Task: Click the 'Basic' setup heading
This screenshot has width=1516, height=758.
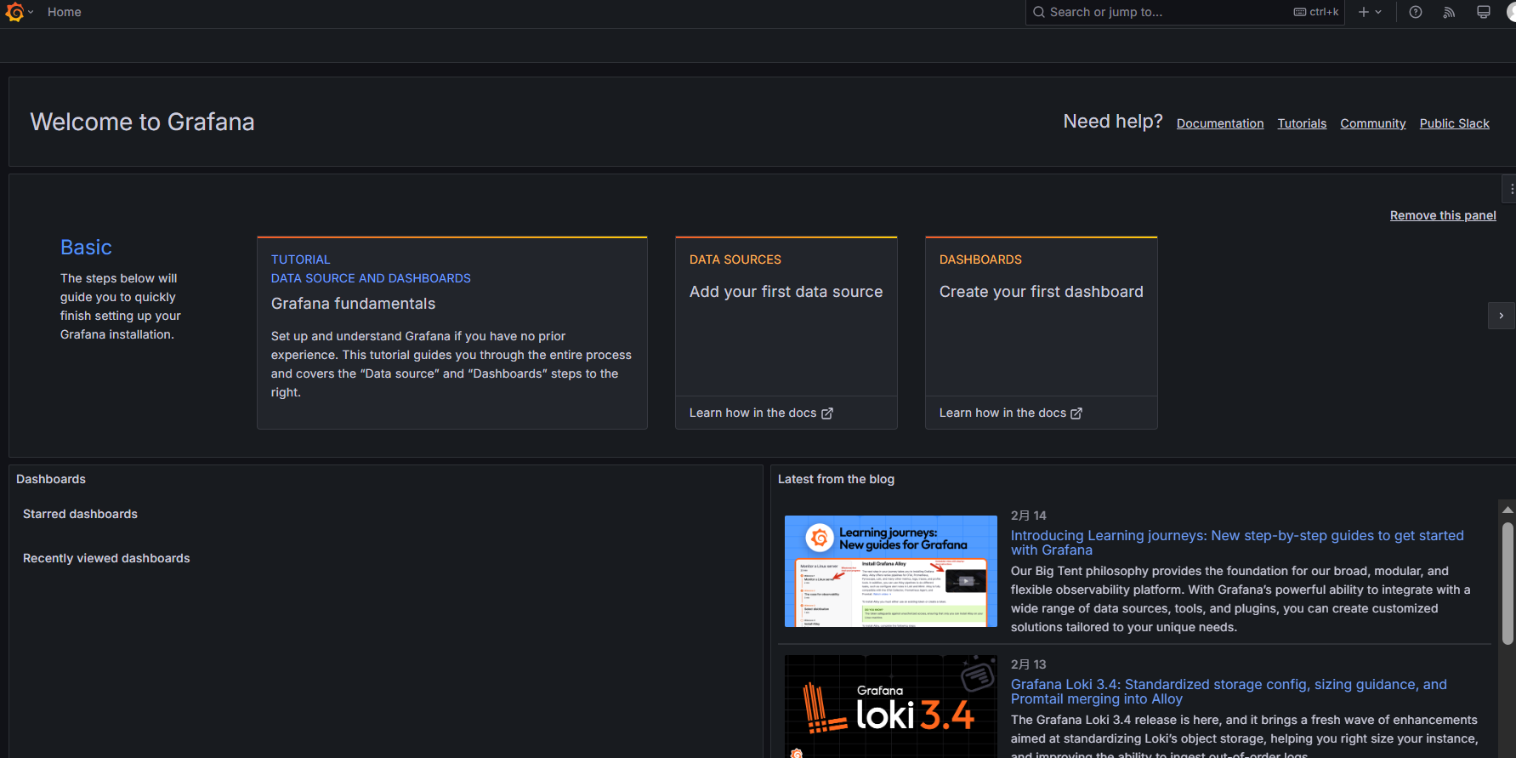Action: point(86,248)
